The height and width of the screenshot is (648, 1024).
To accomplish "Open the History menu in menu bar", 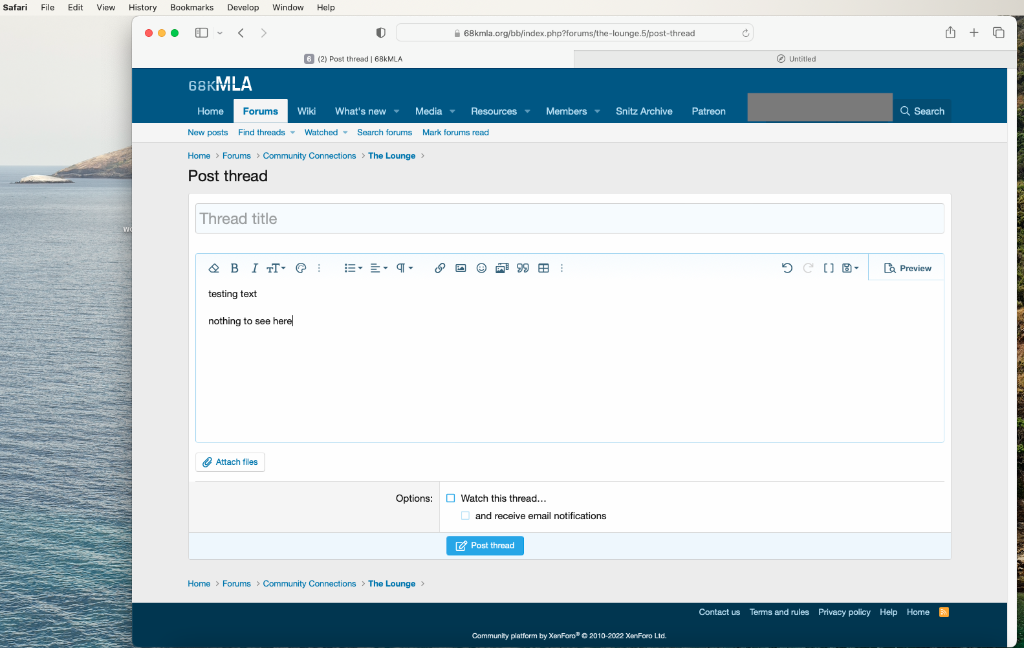I will pyautogui.click(x=142, y=8).
